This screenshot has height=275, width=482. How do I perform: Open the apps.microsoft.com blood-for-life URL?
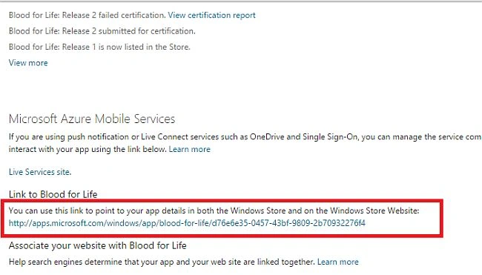point(187,223)
